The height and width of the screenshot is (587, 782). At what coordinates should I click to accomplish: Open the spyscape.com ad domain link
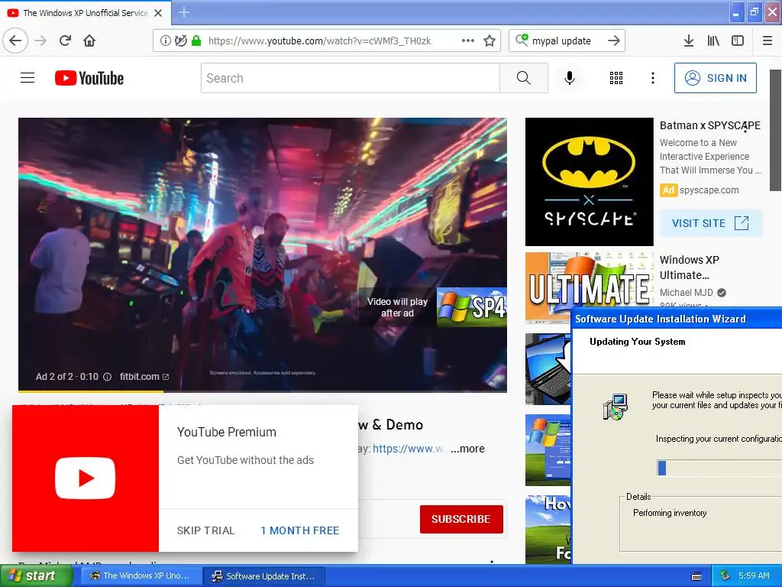pos(709,190)
